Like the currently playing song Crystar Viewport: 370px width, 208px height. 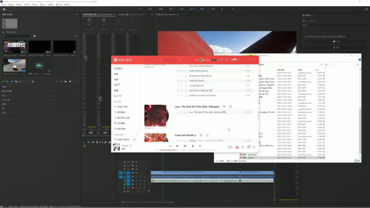tap(131, 146)
